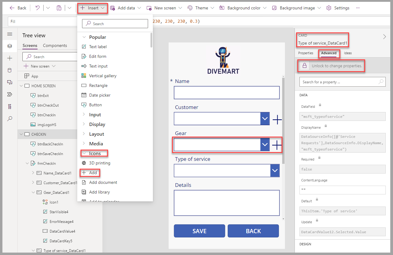Open the Background color picker
The width and height of the screenshot is (393, 255).
pyautogui.click(x=242, y=8)
